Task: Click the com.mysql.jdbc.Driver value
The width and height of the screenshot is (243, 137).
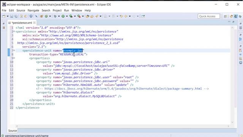Action: pos(73,73)
